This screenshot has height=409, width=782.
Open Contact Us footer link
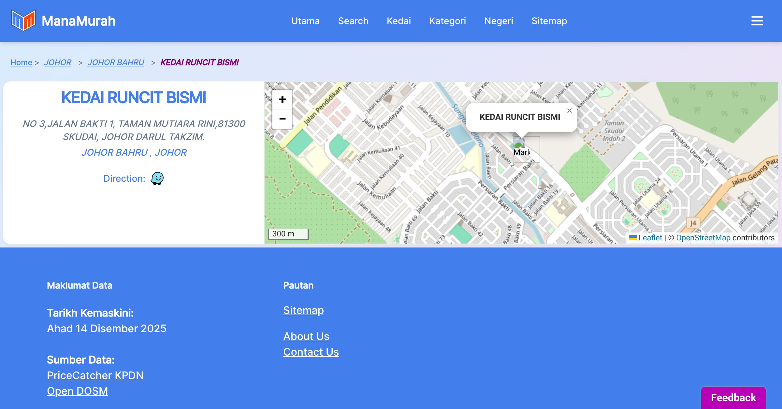(311, 352)
